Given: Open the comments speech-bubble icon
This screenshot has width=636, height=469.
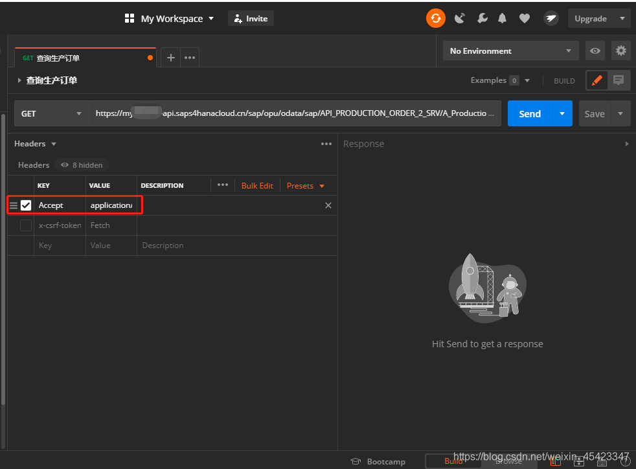Looking at the screenshot, I should [x=619, y=80].
